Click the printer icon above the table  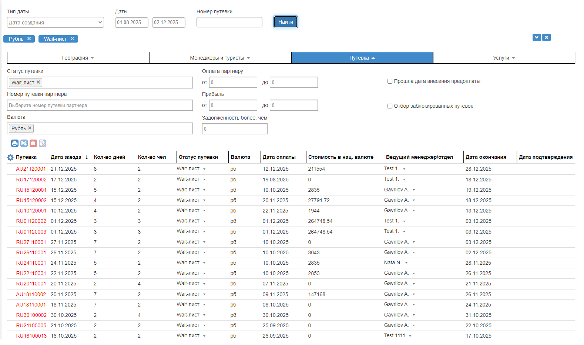point(15,143)
